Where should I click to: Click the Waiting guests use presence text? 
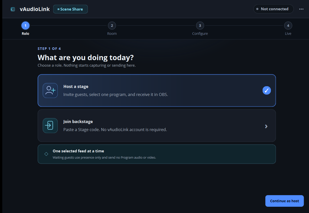(104, 158)
